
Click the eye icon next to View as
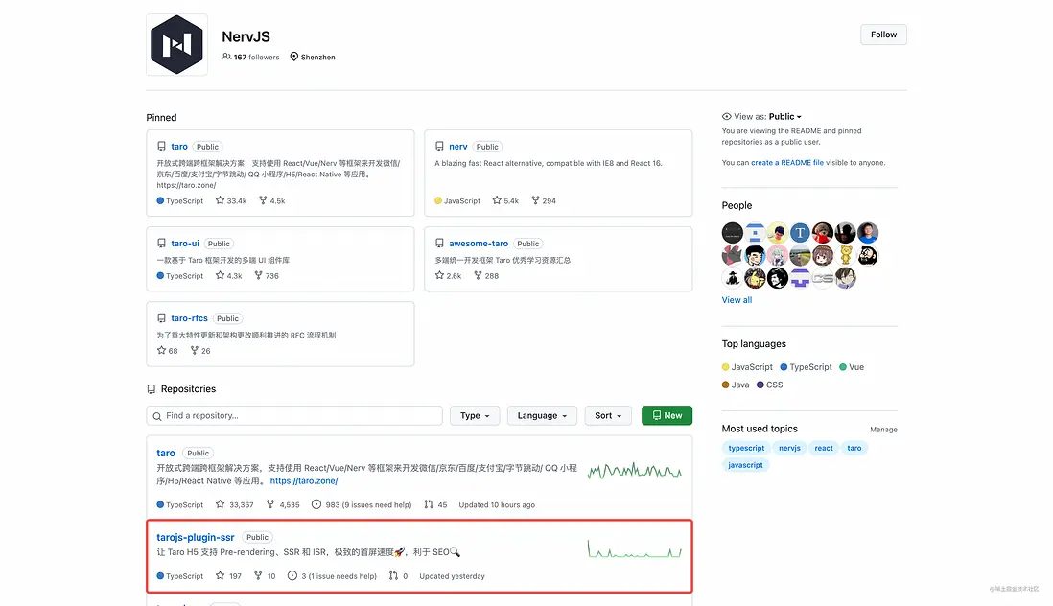727,116
